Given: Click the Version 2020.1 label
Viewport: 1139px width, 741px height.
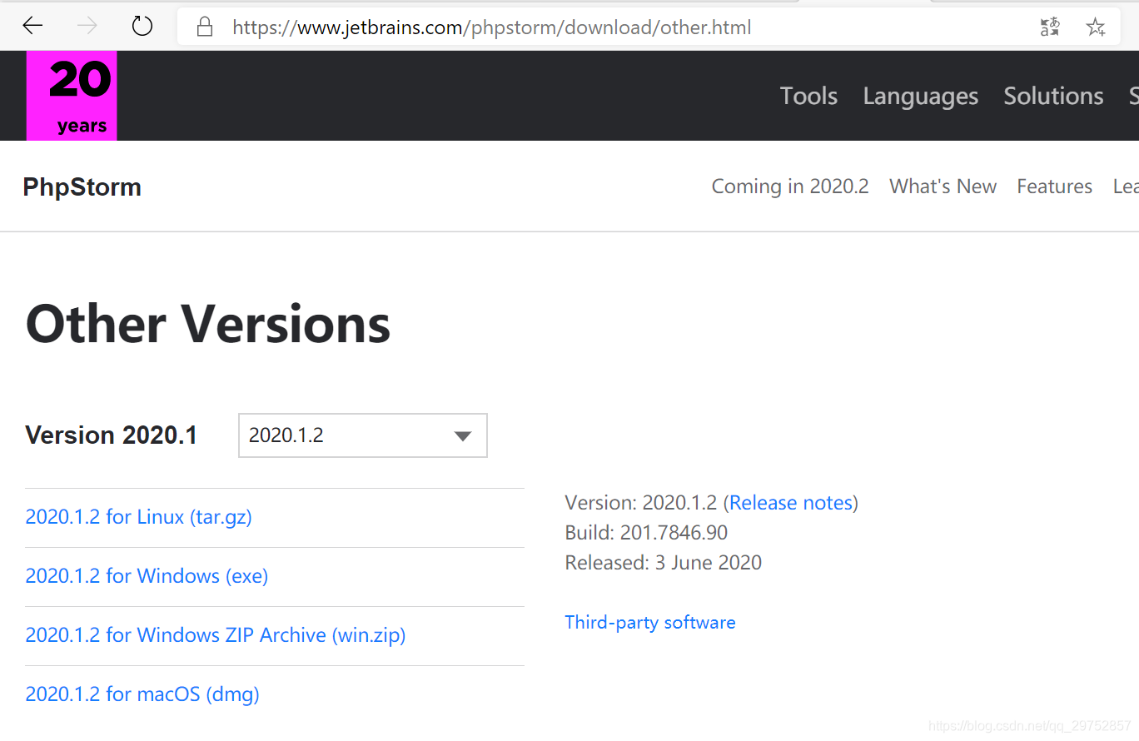Looking at the screenshot, I should tap(112, 435).
